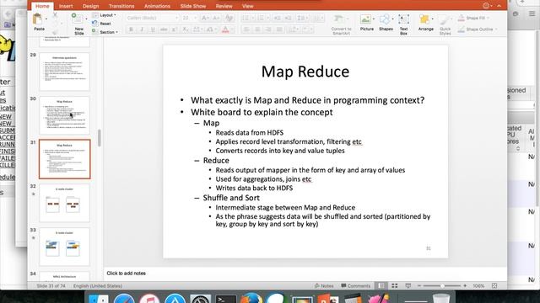Collapse the ribbon with chevron arrow

(499, 6)
